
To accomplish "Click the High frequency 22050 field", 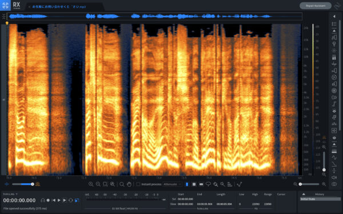I will pyautogui.click(x=256, y=204).
